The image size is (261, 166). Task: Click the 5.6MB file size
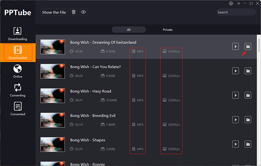110,149
